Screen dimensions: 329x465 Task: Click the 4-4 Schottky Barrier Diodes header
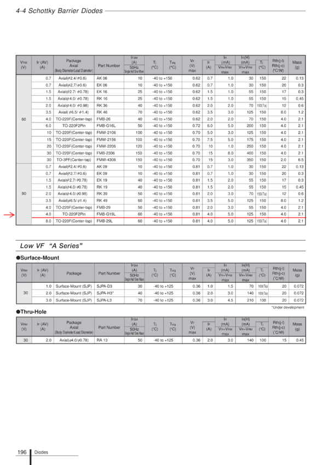[59, 11]
